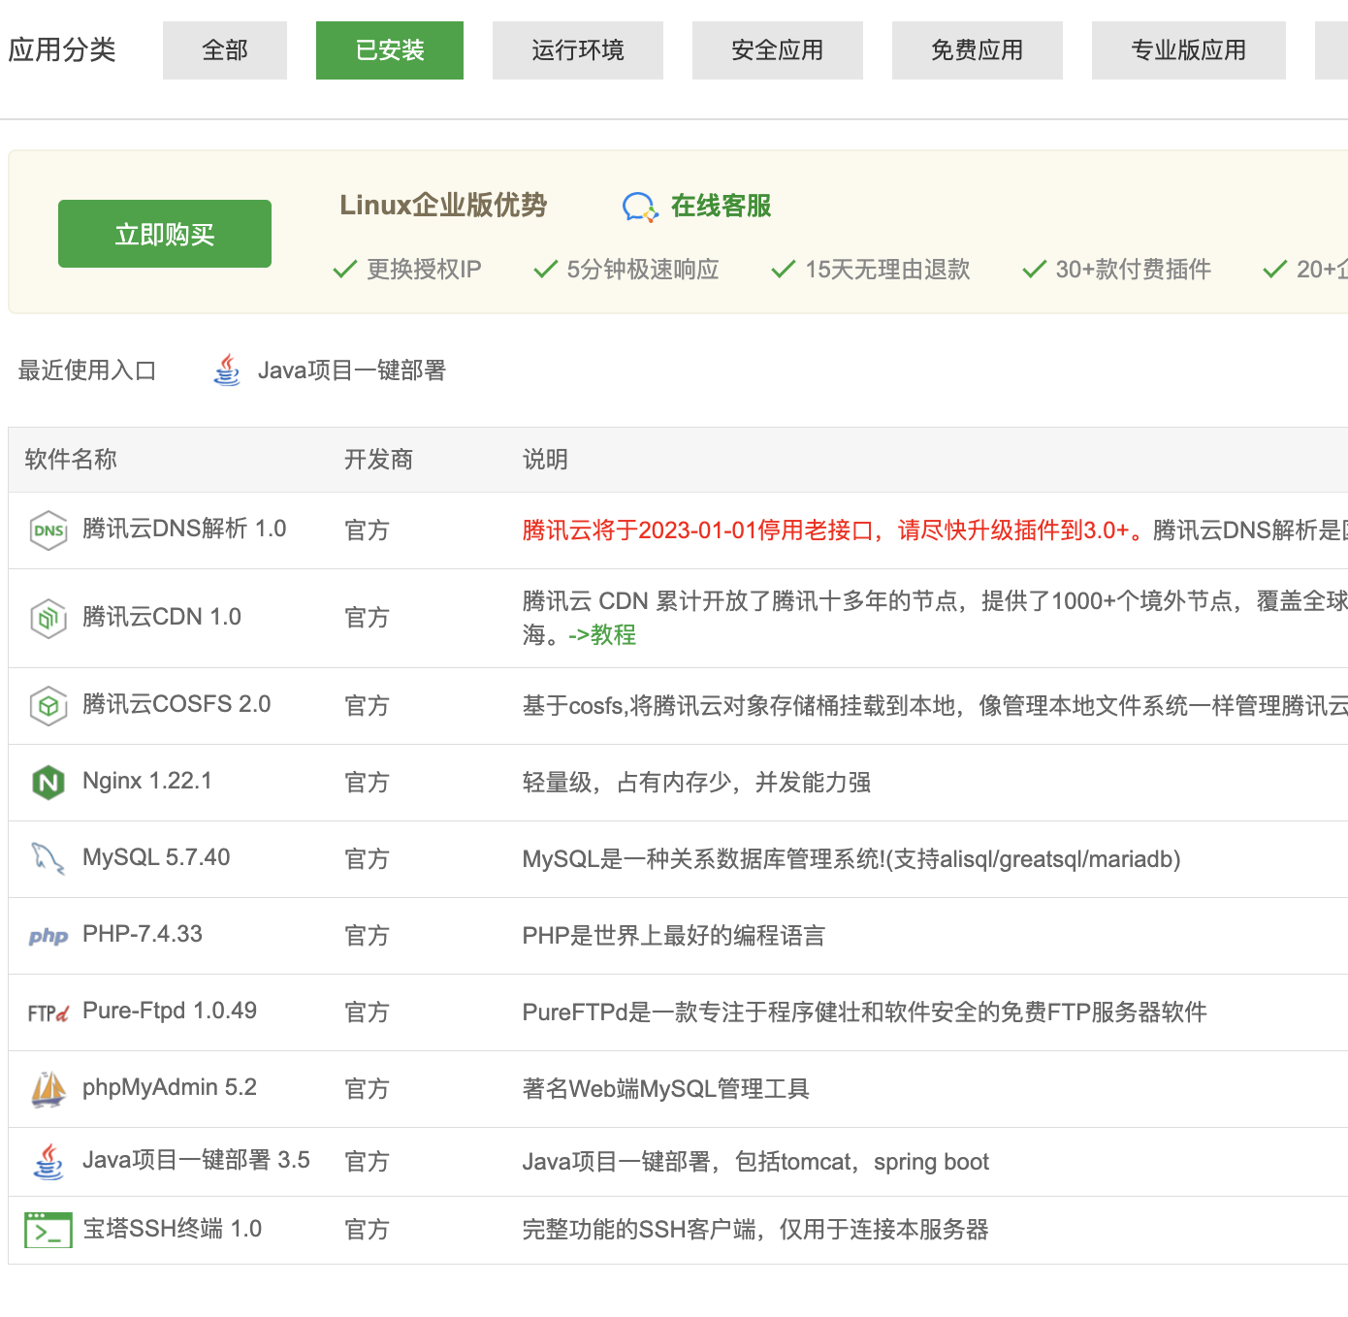Click the 开发商 column header

[x=379, y=460]
